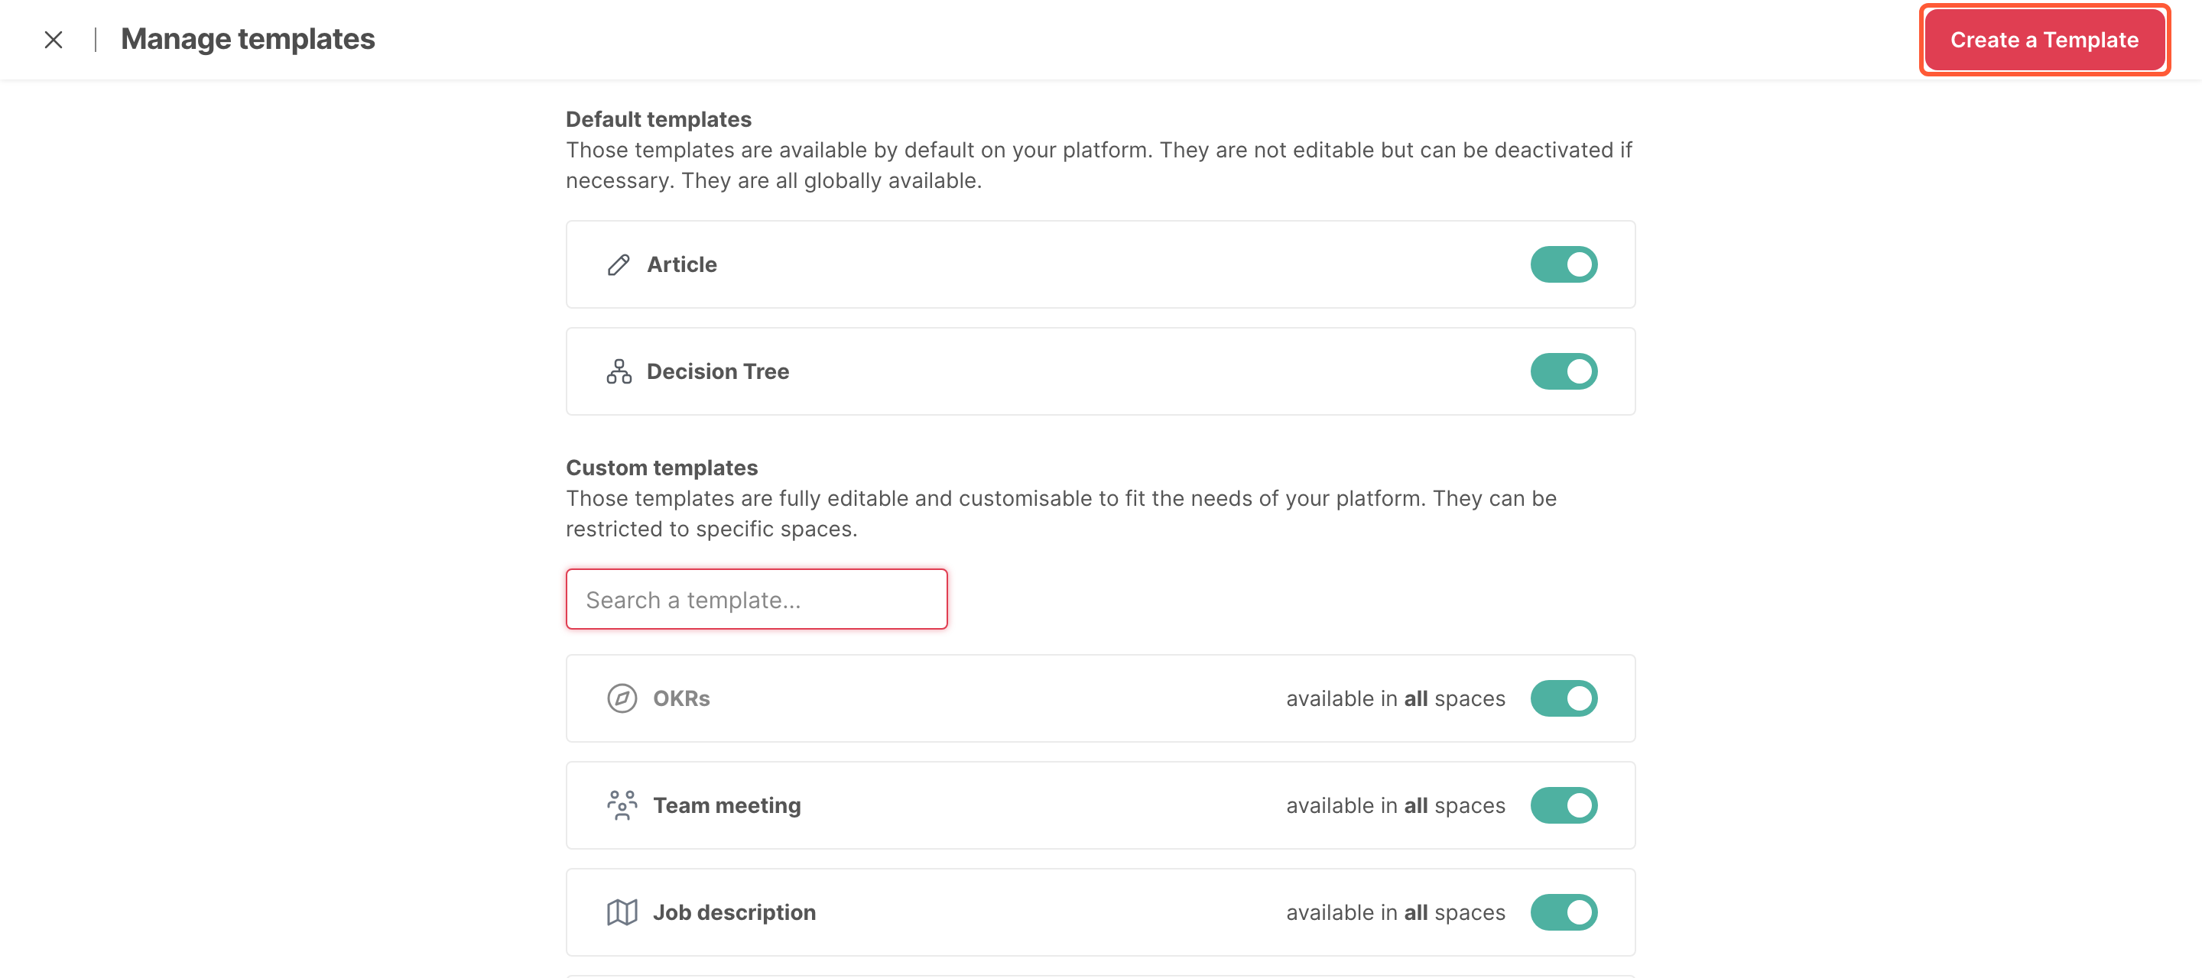Click the Decision Tree hierarchy icon
The image size is (2202, 978).
pyautogui.click(x=618, y=371)
